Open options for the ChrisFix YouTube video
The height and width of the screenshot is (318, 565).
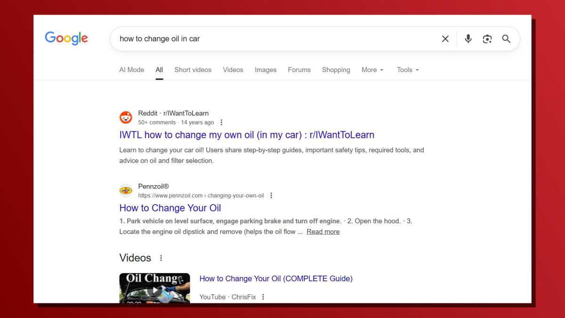(263, 297)
